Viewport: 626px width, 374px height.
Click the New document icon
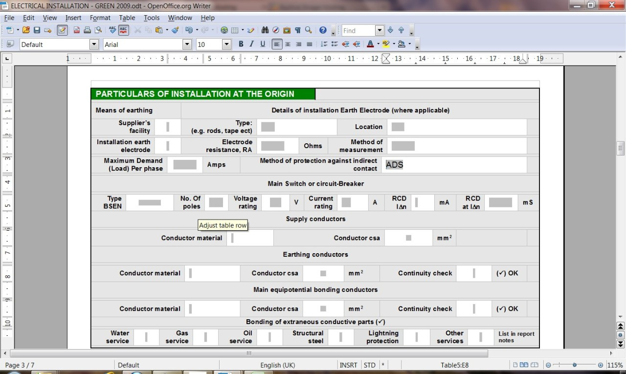tap(10, 30)
